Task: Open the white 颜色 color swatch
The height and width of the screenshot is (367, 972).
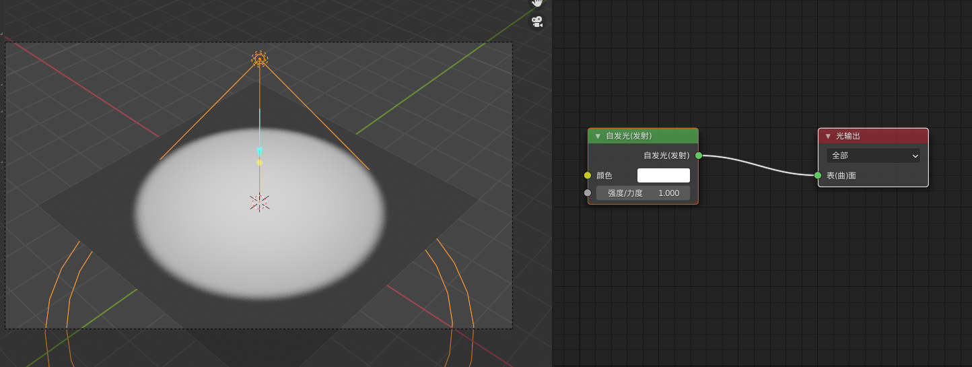Action: click(x=663, y=175)
